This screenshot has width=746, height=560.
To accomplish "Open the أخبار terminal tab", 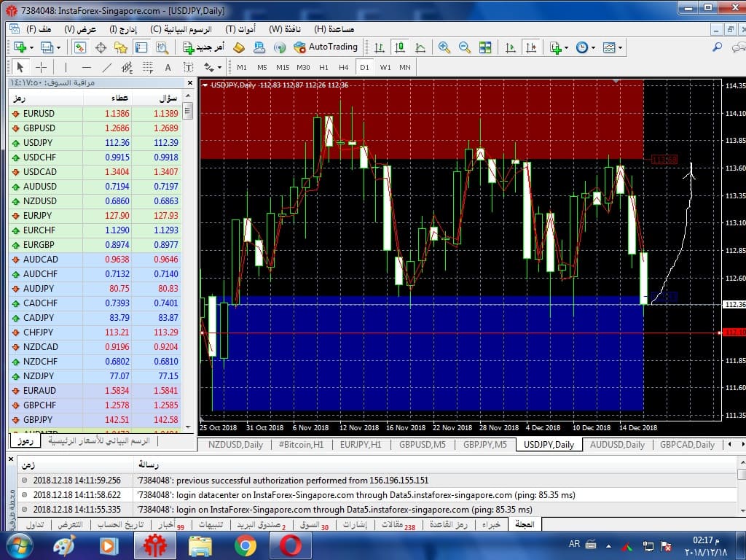I will tap(170, 525).
